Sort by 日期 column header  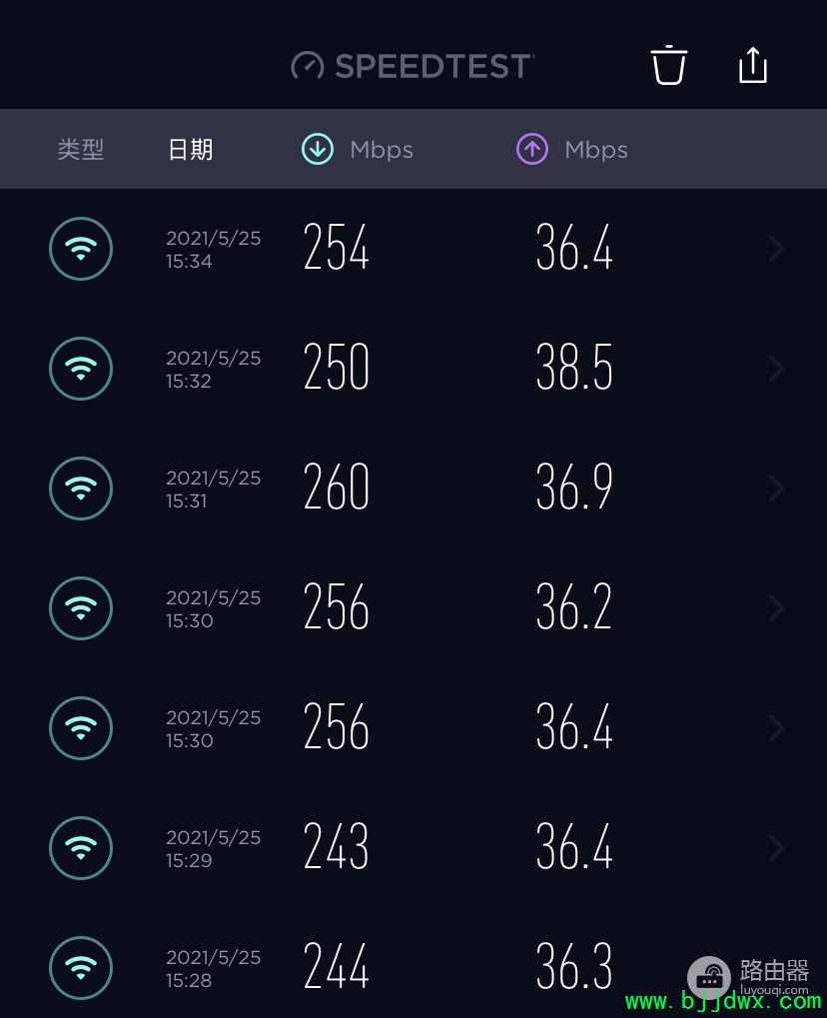190,149
